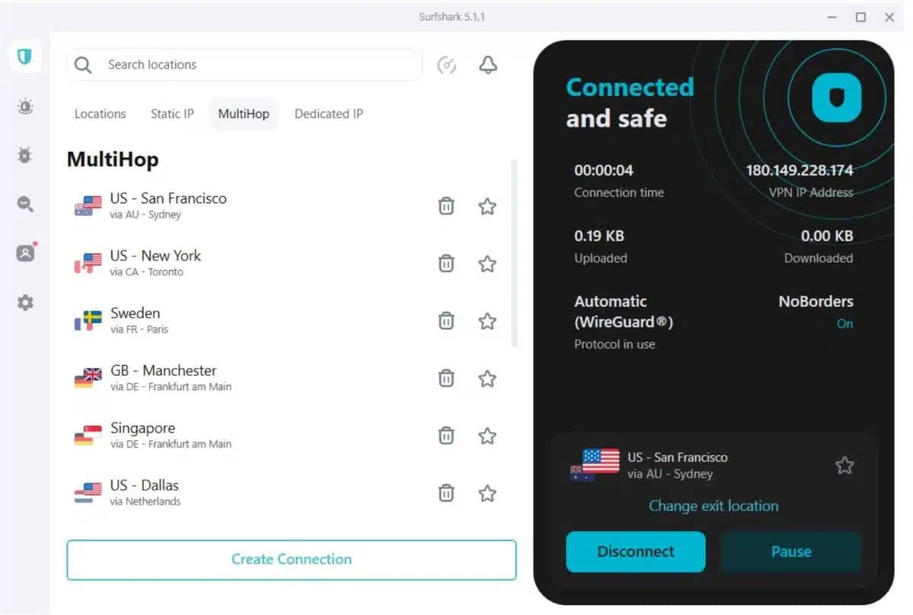
Task: Click the speed test gauge icon
Action: click(x=447, y=65)
